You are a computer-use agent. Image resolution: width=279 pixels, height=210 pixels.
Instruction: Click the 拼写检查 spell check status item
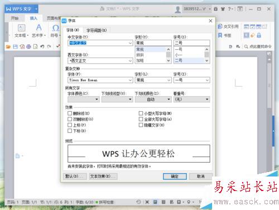click(105, 202)
